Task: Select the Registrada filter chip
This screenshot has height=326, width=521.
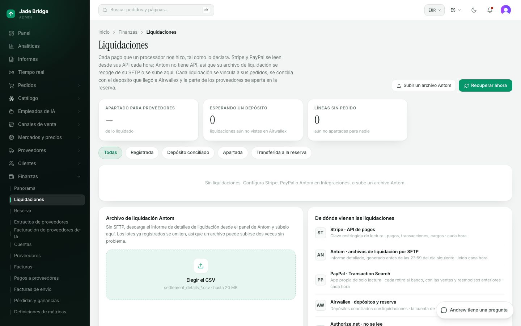Action: click(142, 152)
